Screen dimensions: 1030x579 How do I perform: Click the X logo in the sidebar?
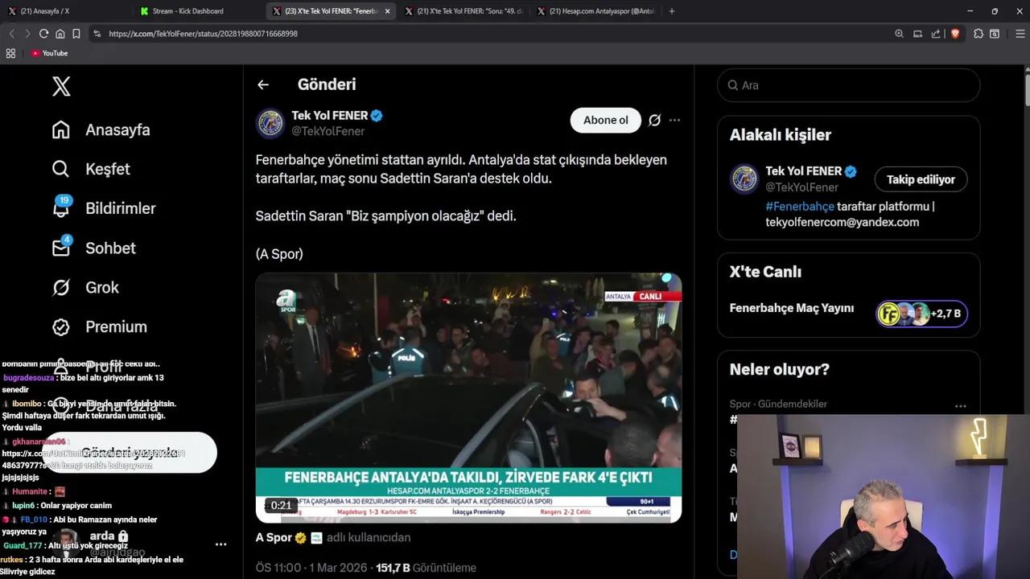61,86
